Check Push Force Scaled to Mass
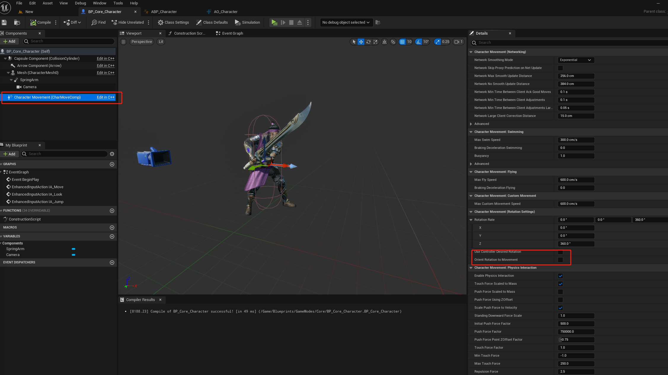 [x=560, y=292]
